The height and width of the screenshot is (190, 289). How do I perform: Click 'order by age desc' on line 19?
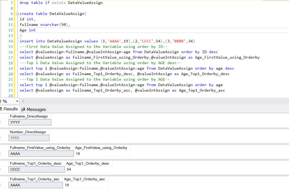(214, 69)
